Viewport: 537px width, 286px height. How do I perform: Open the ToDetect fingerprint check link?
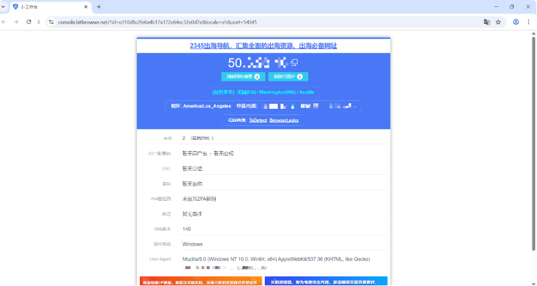coord(257,120)
